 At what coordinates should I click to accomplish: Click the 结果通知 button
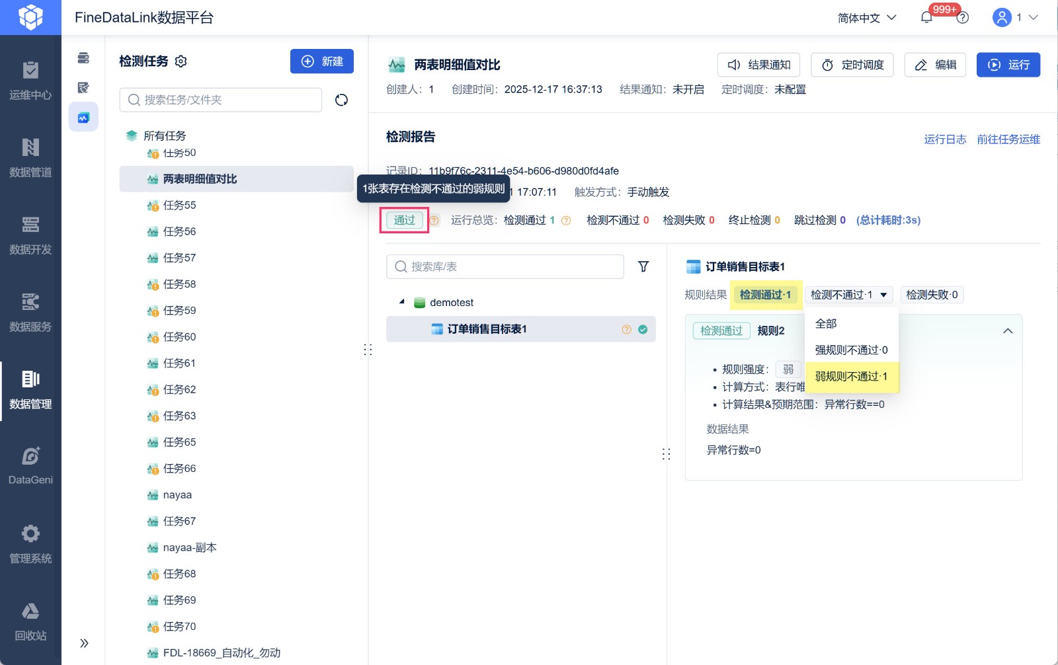pyautogui.click(x=758, y=65)
